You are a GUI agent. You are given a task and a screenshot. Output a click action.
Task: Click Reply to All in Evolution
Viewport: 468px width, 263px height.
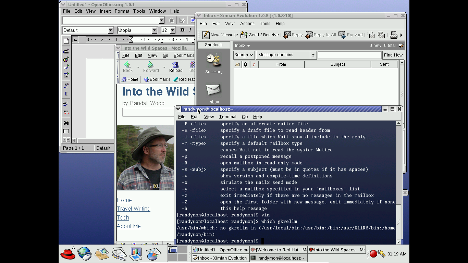pos(321,35)
